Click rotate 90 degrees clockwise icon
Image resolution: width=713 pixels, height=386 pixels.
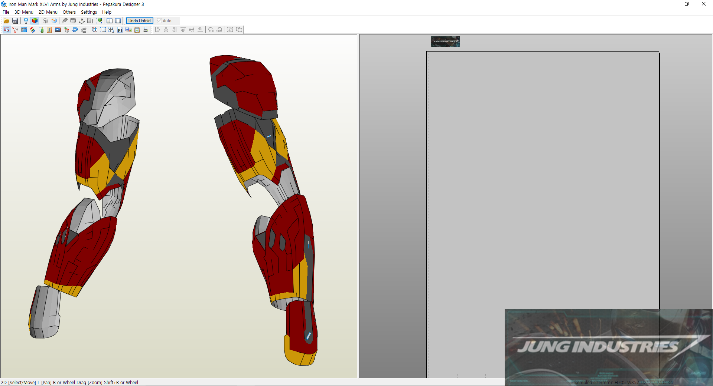coord(219,30)
